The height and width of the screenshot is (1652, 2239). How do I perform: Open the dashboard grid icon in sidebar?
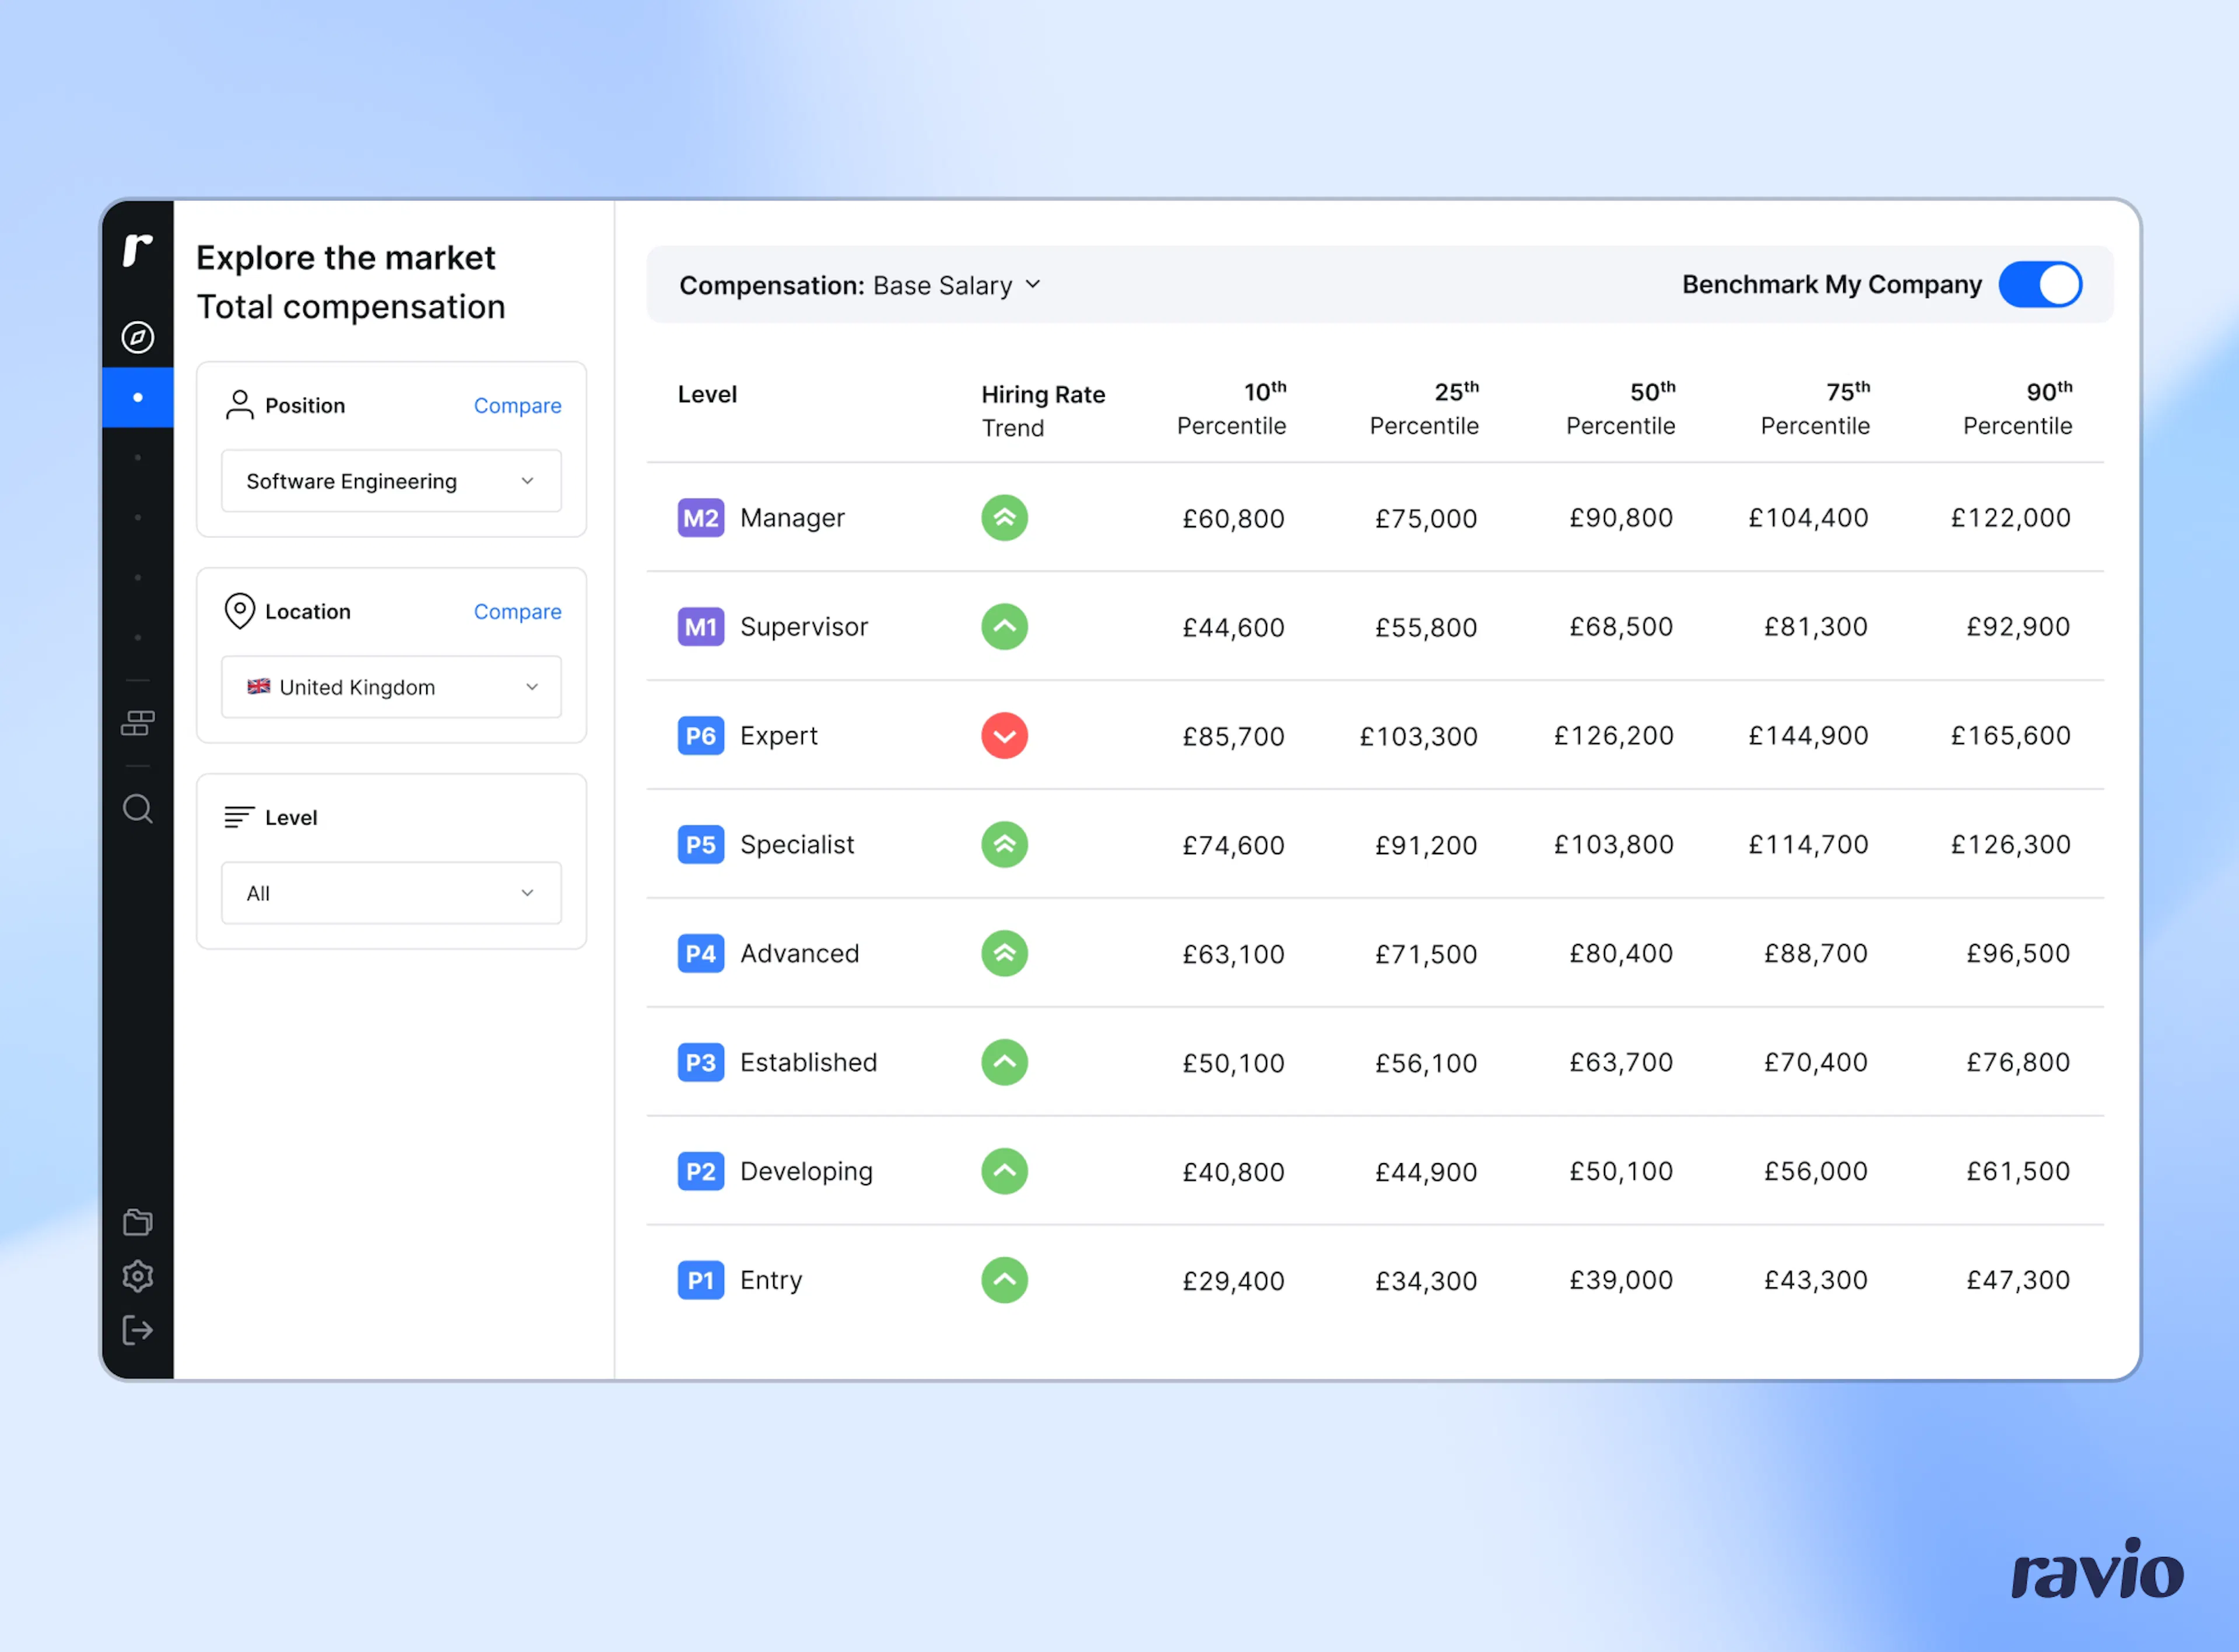click(137, 723)
